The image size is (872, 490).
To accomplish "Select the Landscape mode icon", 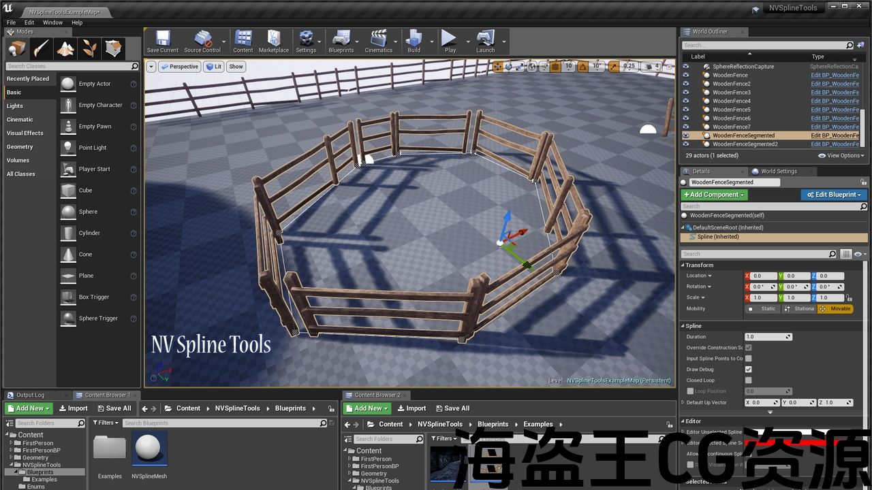I will (65, 48).
